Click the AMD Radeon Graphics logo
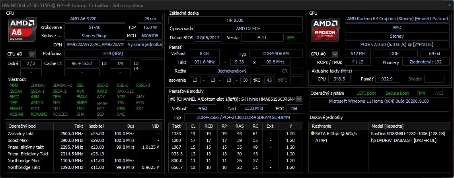The height and width of the screenshot is (178, 454). (x=326, y=31)
